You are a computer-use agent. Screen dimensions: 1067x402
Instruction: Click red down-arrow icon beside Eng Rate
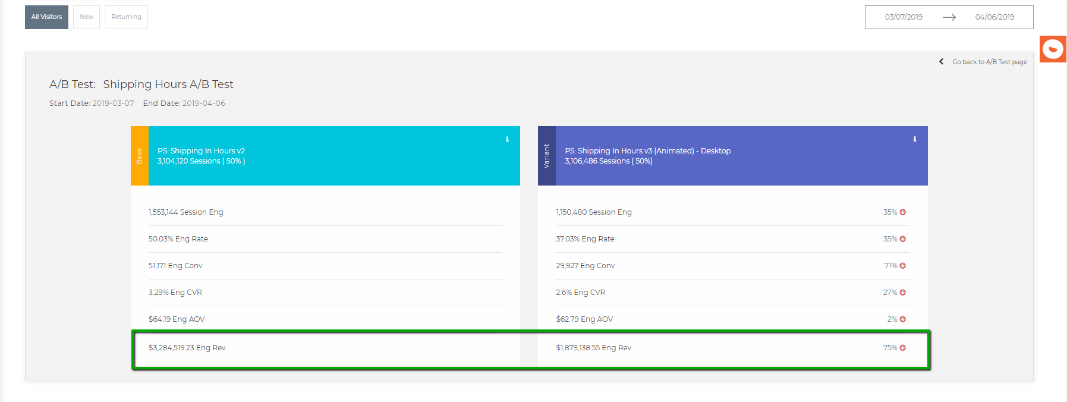pos(902,239)
